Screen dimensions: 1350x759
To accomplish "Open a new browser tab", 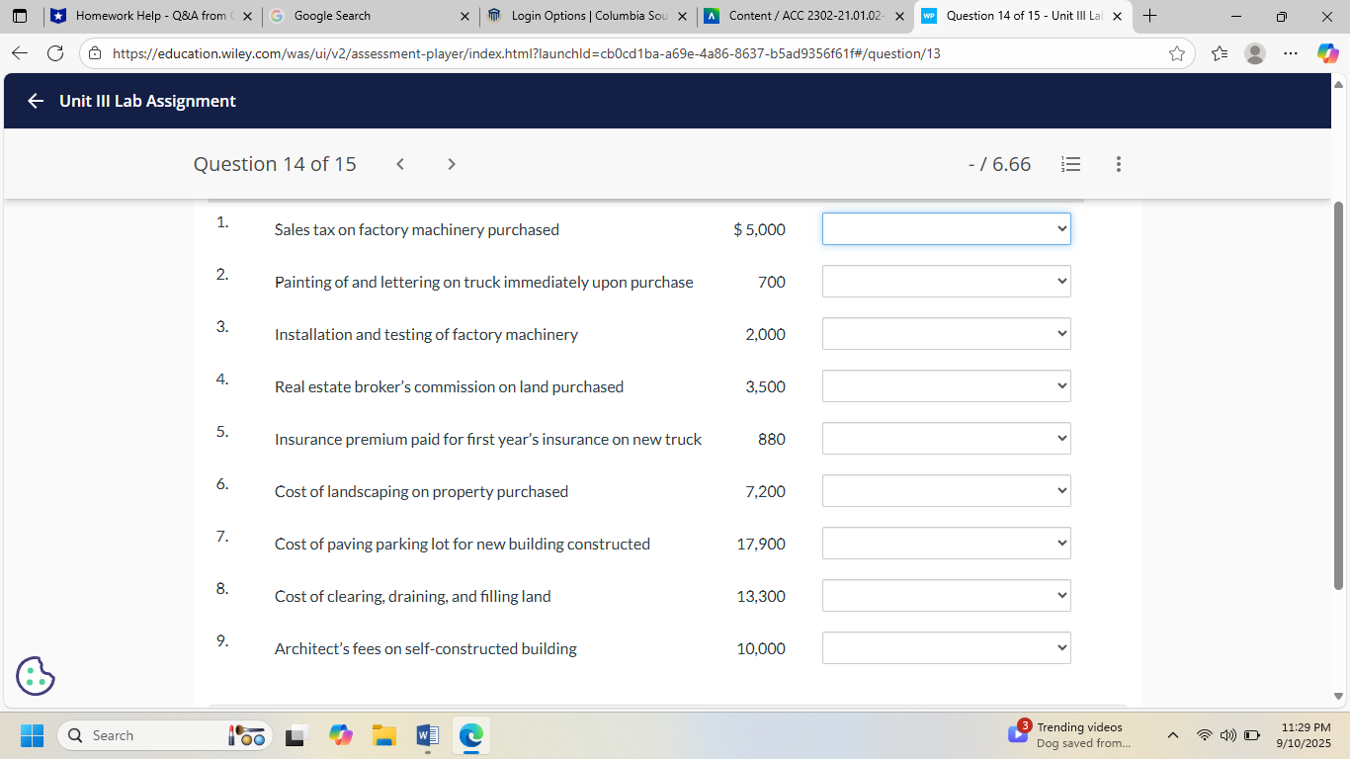I will (x=1149, y=16).
